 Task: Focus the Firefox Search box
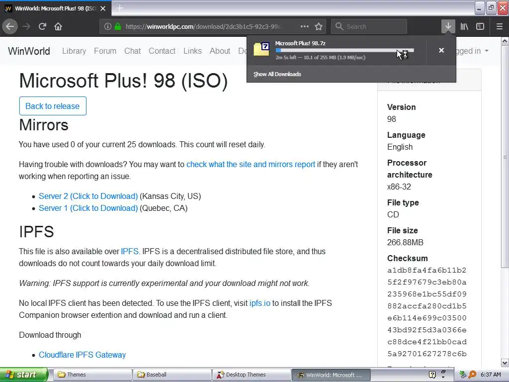pos(369,26)
